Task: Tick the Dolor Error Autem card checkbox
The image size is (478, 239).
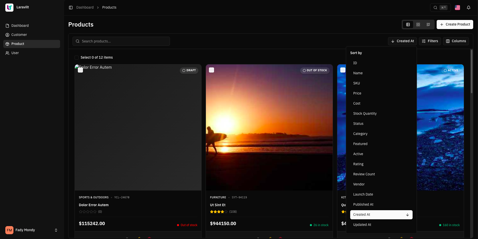Action: tap(80, 70)
